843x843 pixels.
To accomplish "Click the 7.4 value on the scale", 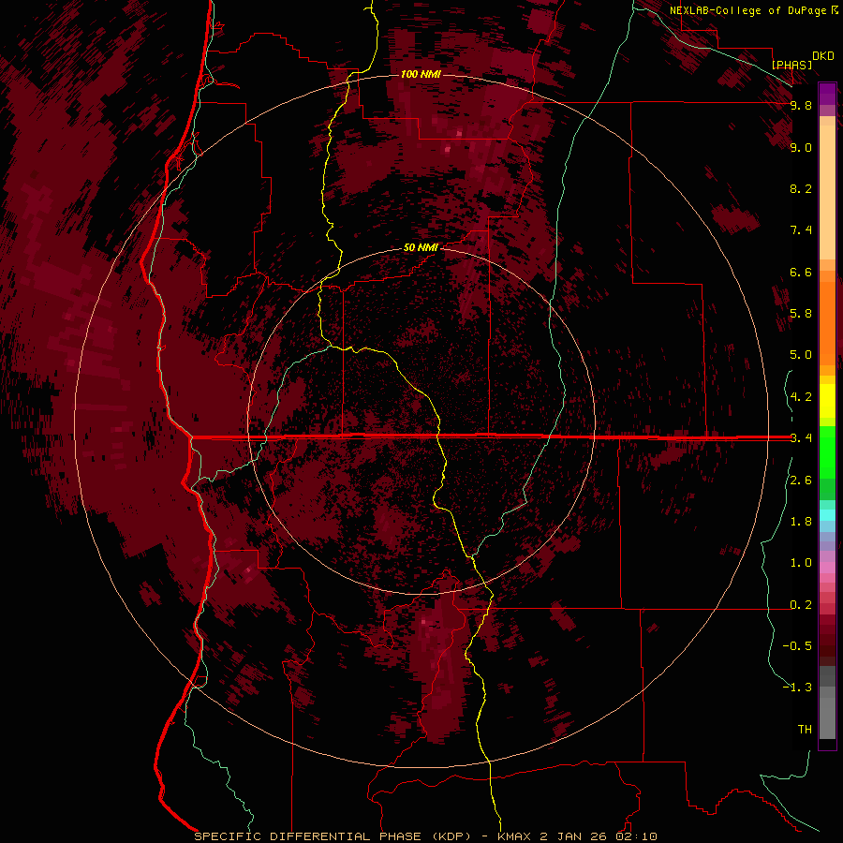I will [x=801, y=230].
